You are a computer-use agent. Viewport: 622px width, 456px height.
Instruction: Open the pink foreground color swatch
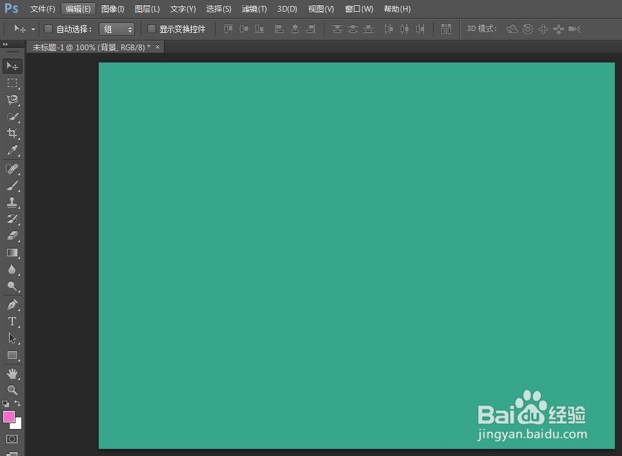pyautogui.click(x=9, y=417)
